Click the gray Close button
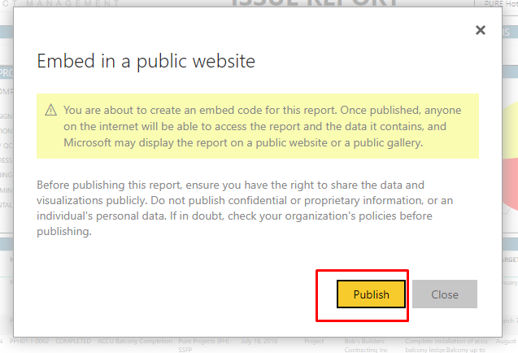The image size is (518, 353). pyautogui.click(x=445, y=294)
